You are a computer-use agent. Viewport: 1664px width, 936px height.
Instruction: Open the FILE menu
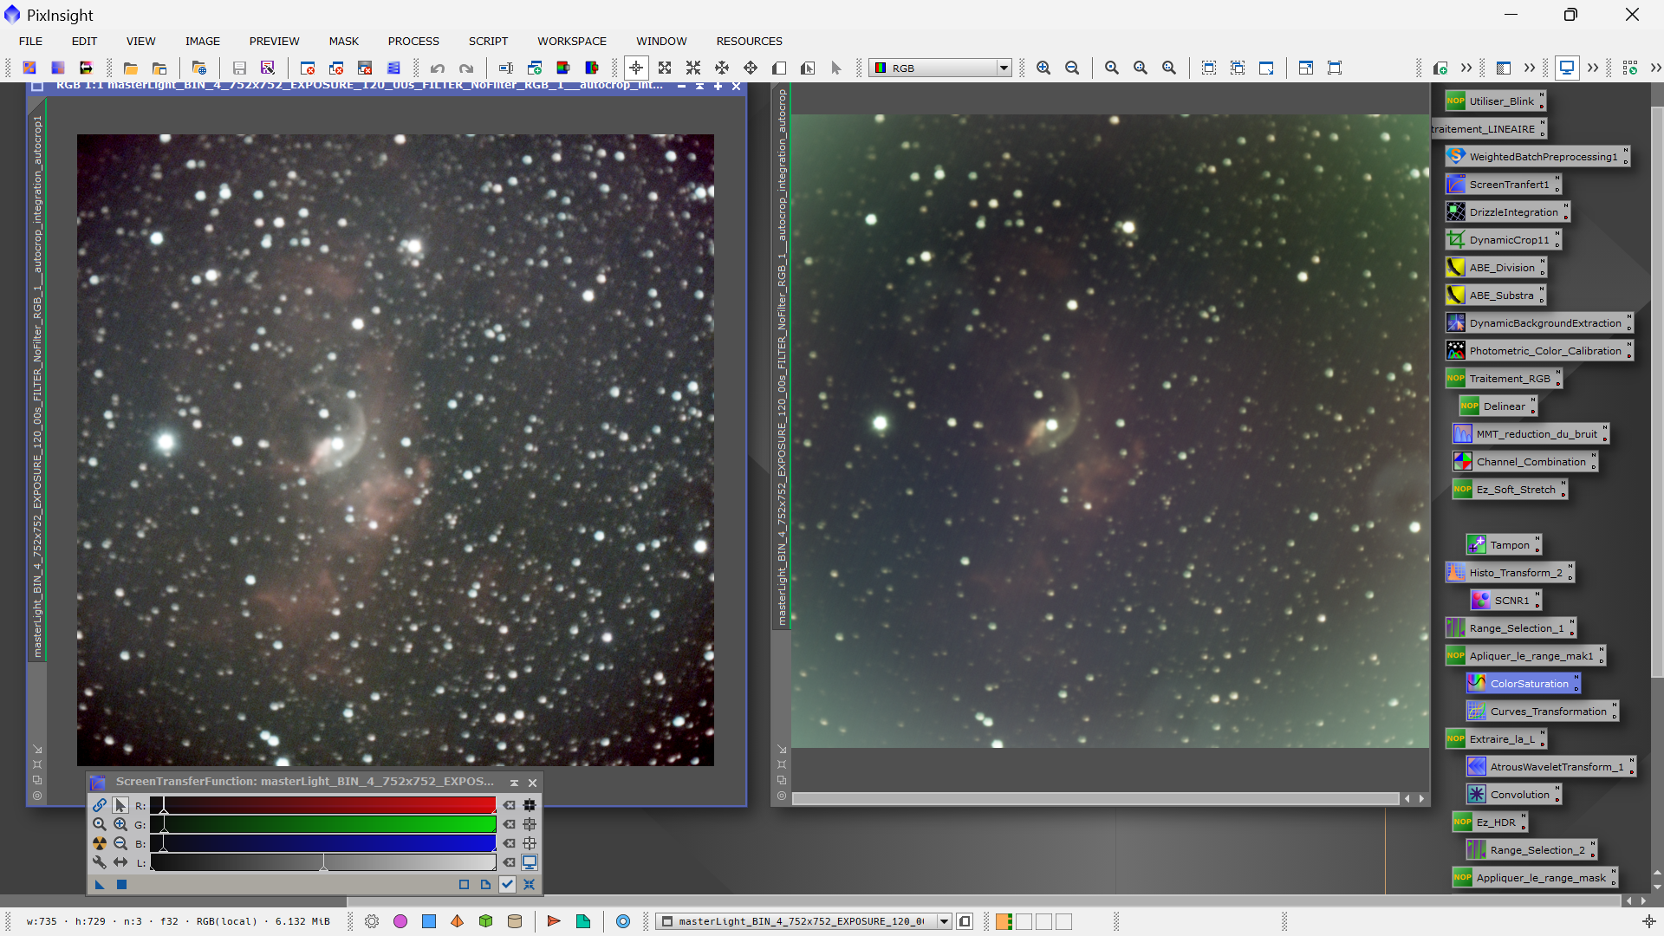[x=30, y=41]
